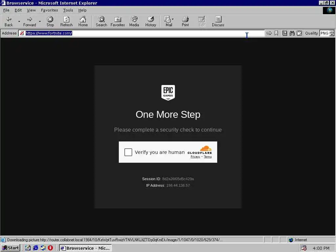Go to the Home page
This screenshot has height=252, width=336.
coord(83,21)
